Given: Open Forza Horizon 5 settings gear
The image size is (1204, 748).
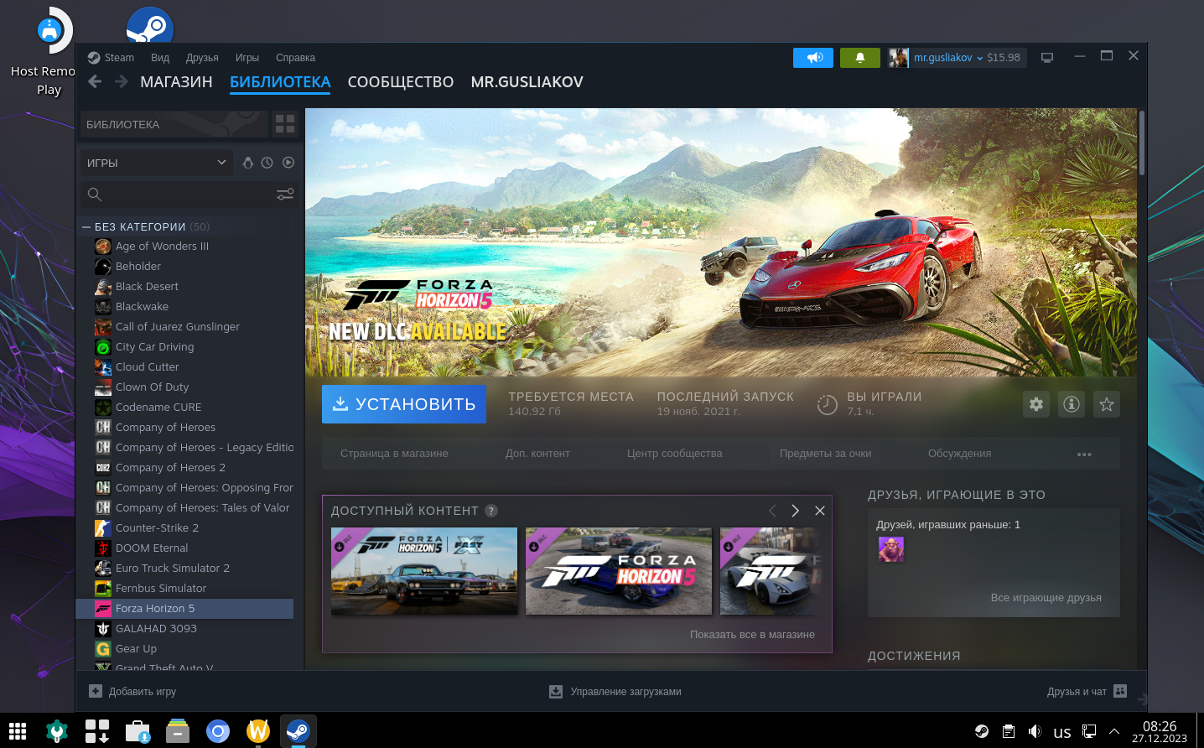Looking at the screenshot, I should tap(1036, 404).
